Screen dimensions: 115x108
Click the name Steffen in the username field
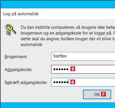[60, 56]
